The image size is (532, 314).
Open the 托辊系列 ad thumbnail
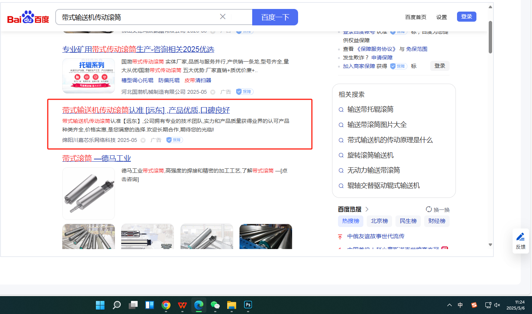point(88,76)
